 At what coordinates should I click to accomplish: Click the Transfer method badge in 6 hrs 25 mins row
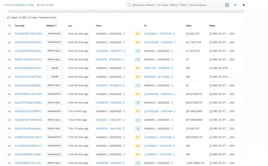[x=54, y=77]
